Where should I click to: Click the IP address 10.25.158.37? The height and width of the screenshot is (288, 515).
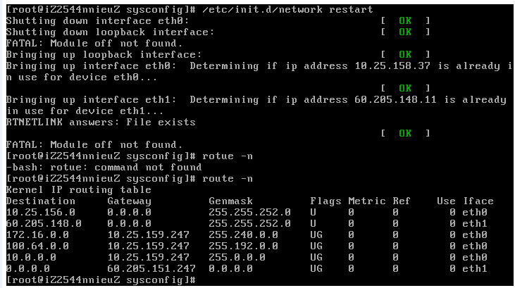pyautogui.click(x=392, y=66)
